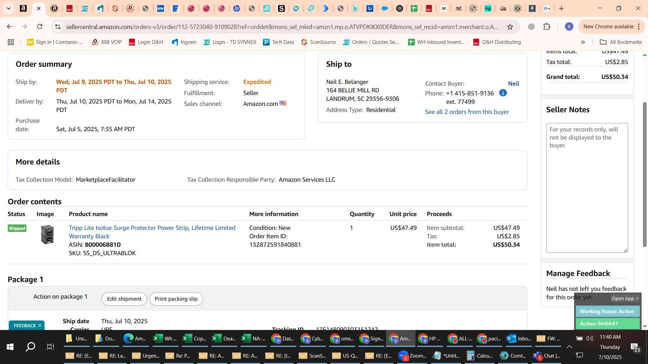Screen dimensions: 648x364
Task: Click the volume icon in system tray
Action: pos(590,338)
